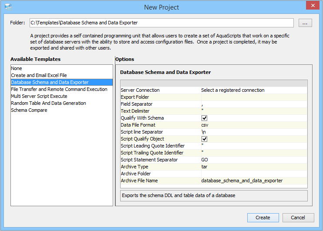This screenshot has width=323, height=231.
Task: Toggle the Script Qualify Object checkbox
Action: coord(204,139)
